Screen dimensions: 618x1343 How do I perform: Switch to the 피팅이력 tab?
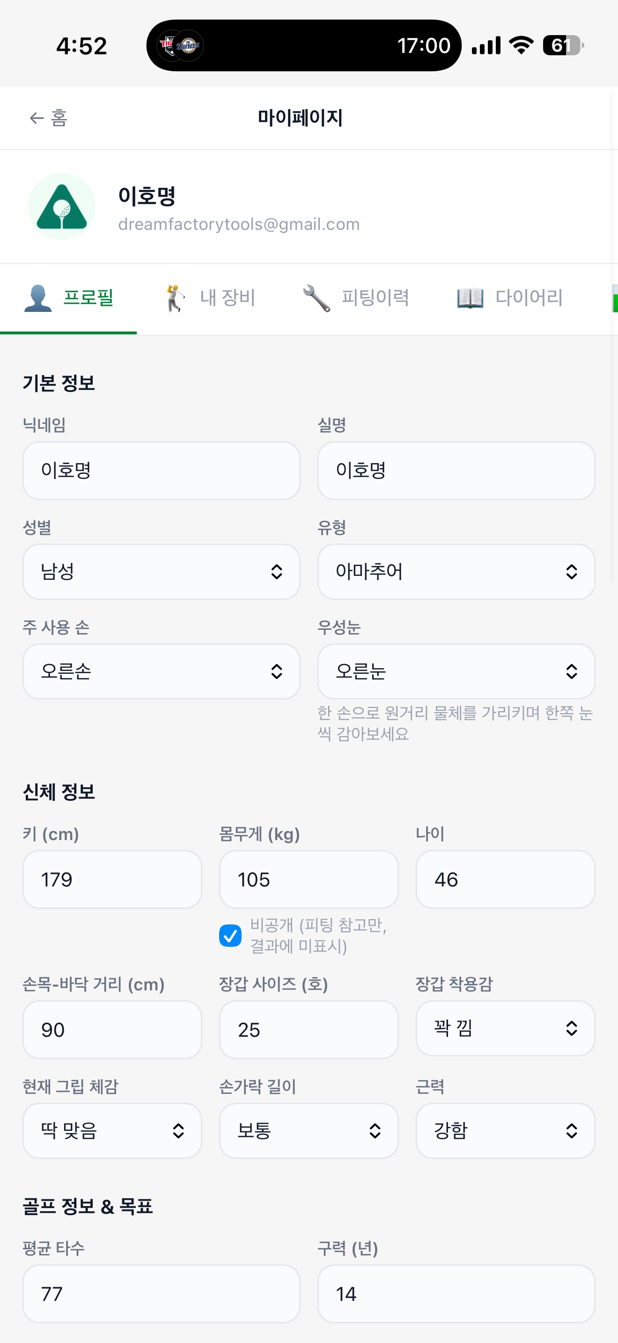tap(356, 298)
